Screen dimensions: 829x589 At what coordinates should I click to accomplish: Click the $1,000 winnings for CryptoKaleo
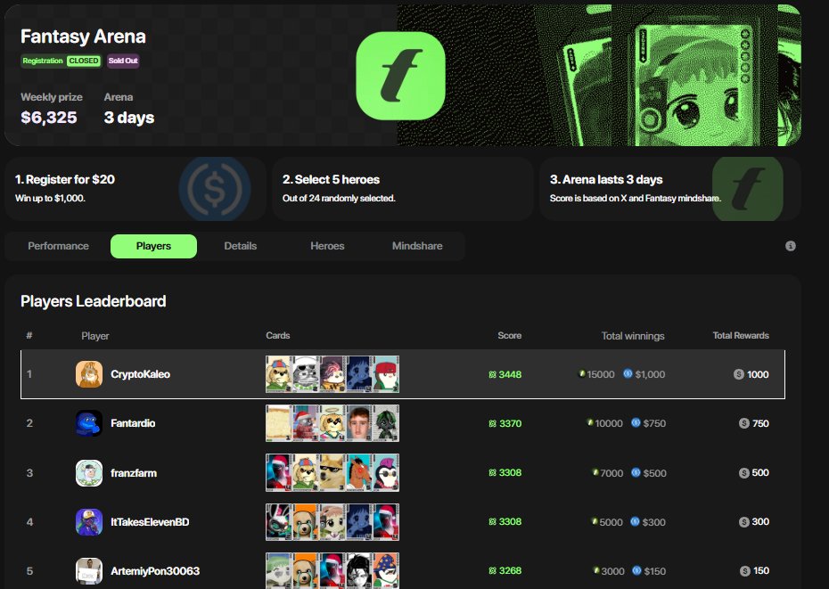coord(650,374)
